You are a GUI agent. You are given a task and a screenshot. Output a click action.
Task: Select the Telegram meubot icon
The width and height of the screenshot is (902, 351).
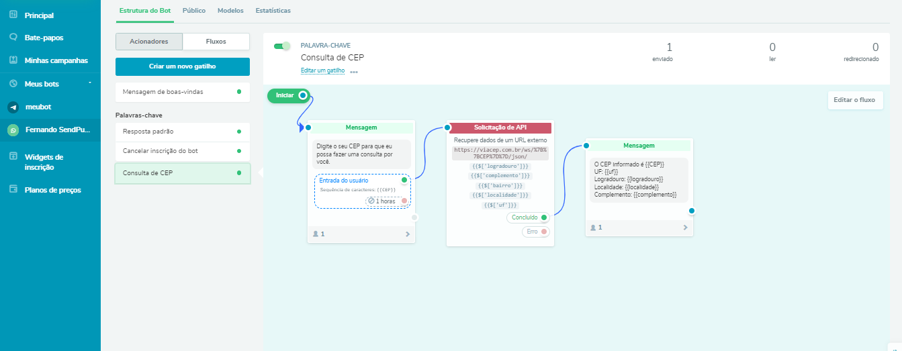[13, 107]
